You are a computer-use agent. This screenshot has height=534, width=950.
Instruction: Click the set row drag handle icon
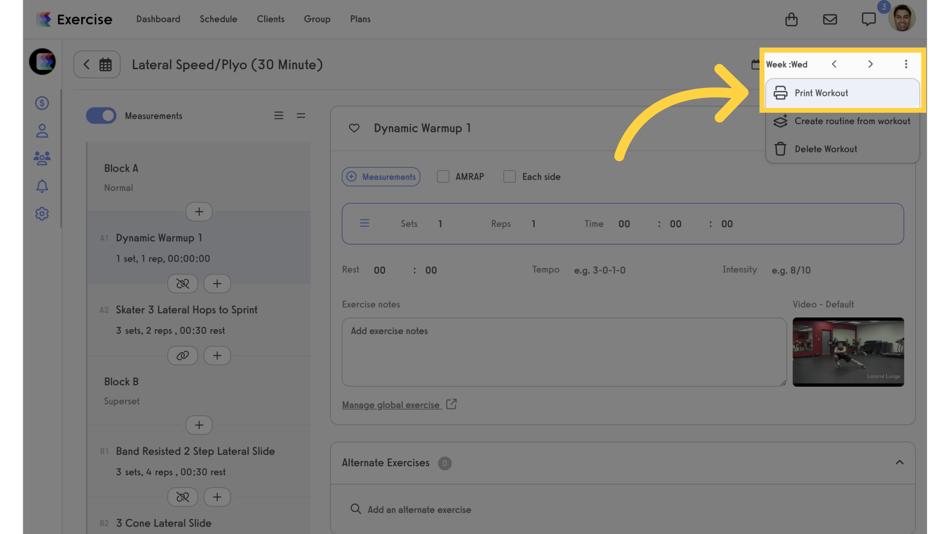[x=365, y=223]
